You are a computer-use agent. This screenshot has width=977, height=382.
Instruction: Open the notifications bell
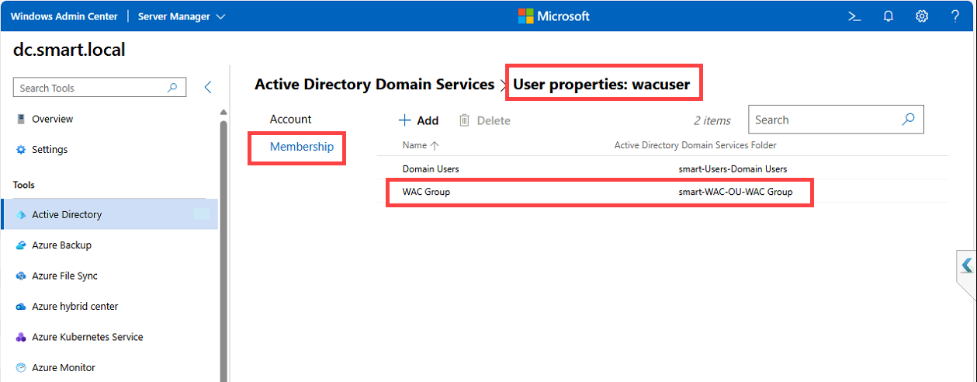pyautogui.click(x=889, y=16)
